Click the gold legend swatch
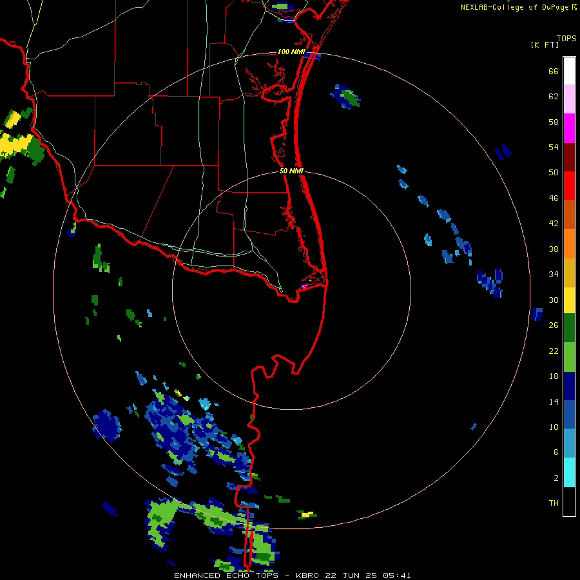 [569, 273]
